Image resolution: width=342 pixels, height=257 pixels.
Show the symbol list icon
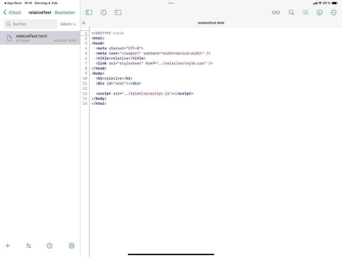[305, 12]
